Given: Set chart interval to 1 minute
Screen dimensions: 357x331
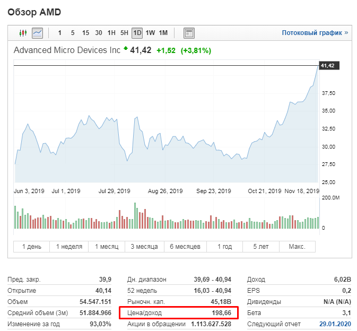Looking at the screenshot, I should pyautogui.click(x=59, y=33).
